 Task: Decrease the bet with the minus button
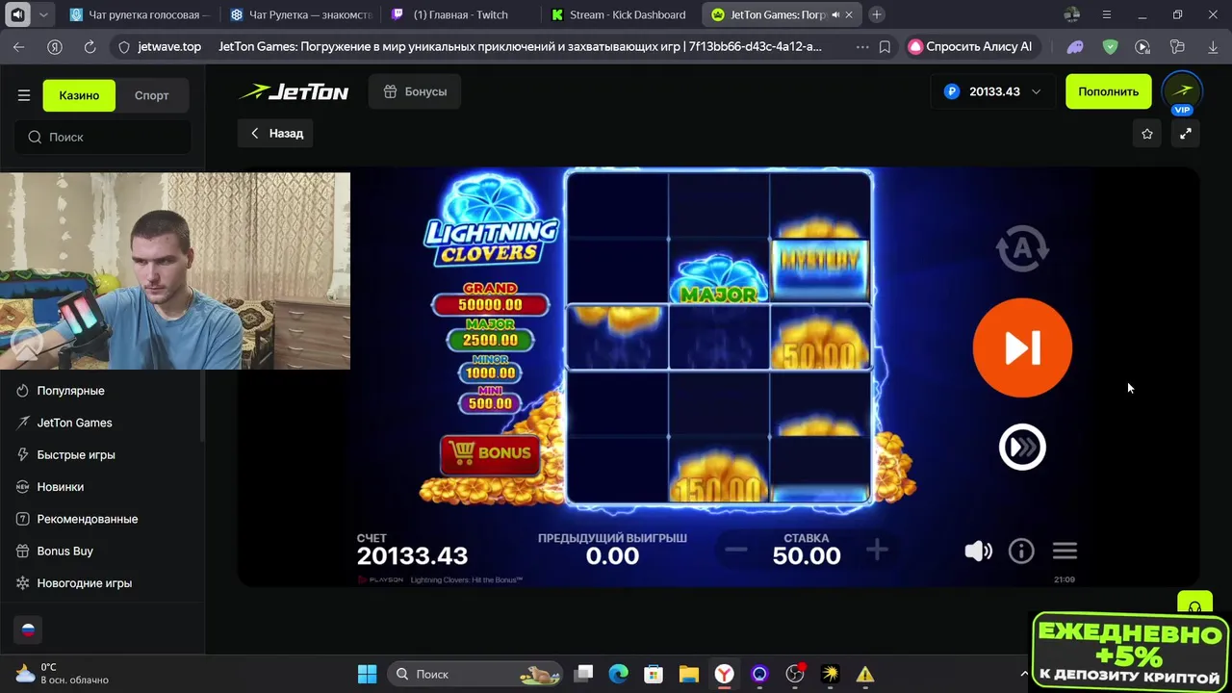tap(736, 551)
